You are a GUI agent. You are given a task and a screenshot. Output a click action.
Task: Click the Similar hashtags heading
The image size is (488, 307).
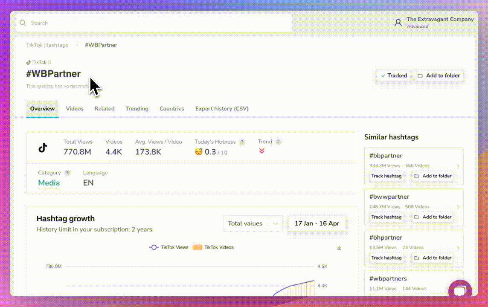tap(391, 137)
